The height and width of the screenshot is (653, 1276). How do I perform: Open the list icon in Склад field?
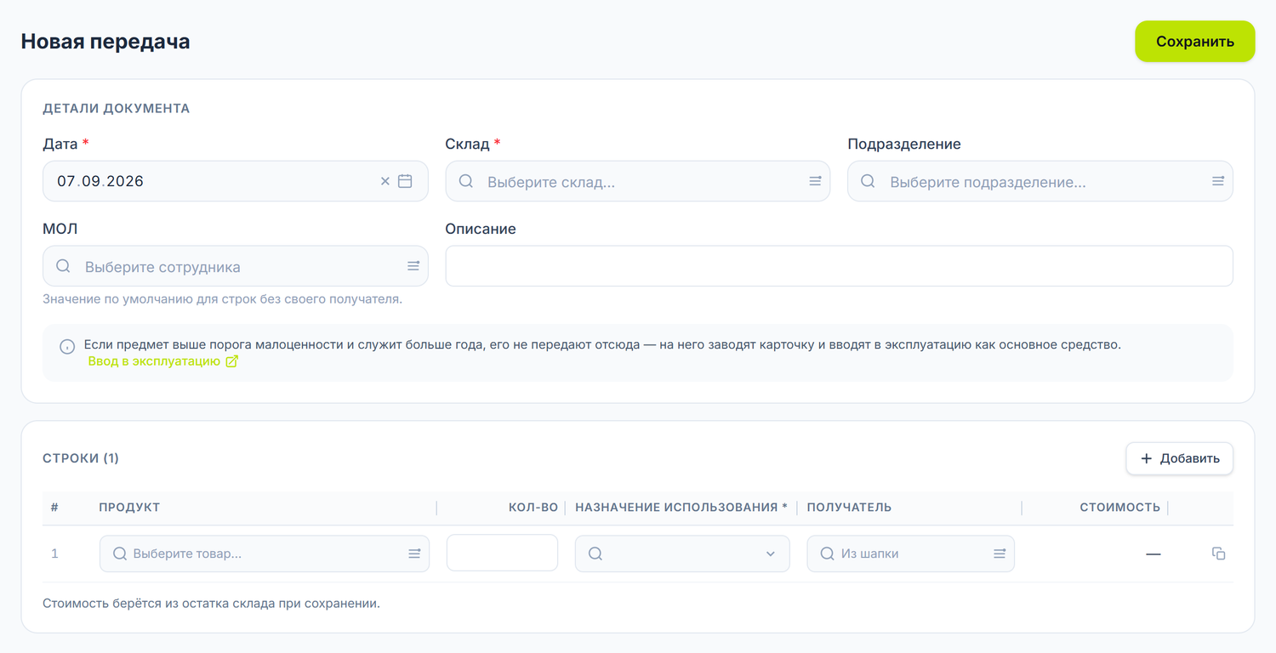(x=815, y=181)
